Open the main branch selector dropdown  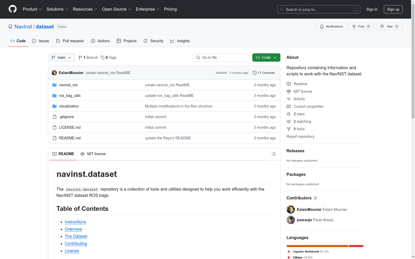click(61, 57)
